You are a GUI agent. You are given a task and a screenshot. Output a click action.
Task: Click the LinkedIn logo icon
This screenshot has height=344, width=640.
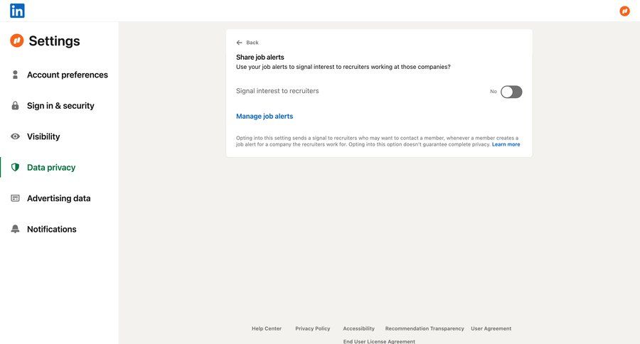pyautogui.click(x=17, y=11)
